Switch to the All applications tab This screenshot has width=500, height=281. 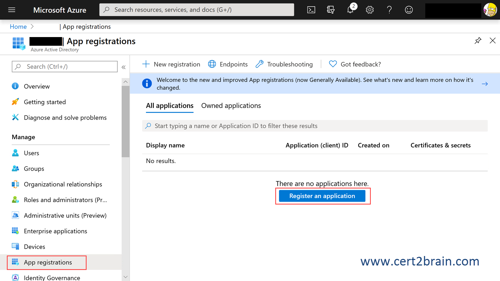[170, 106]
